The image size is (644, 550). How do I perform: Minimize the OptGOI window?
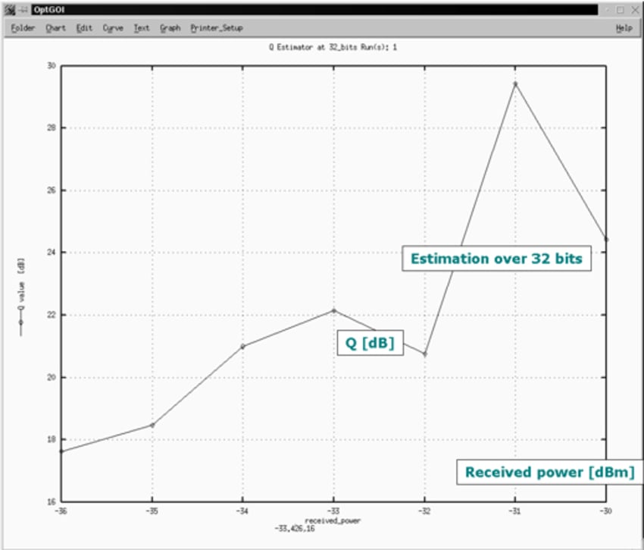pyautogui.click(x=606, y=10)
